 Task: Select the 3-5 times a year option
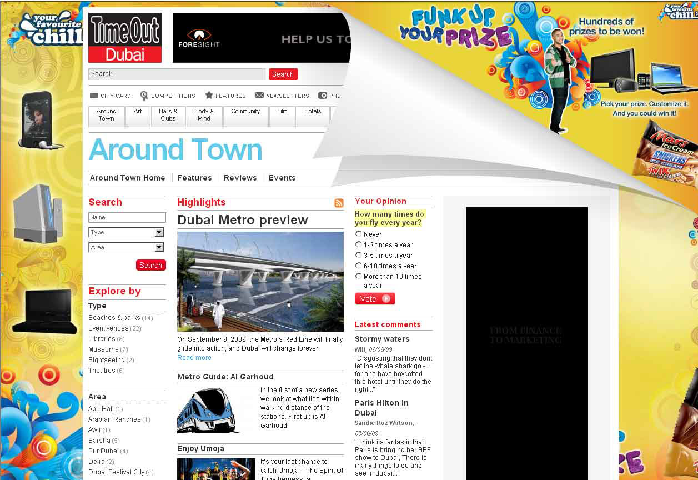click(359, 255)
